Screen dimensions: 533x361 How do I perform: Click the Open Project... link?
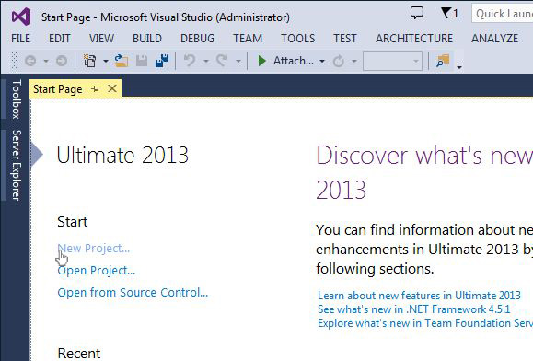pyautogui.click(x=97, y=271)
